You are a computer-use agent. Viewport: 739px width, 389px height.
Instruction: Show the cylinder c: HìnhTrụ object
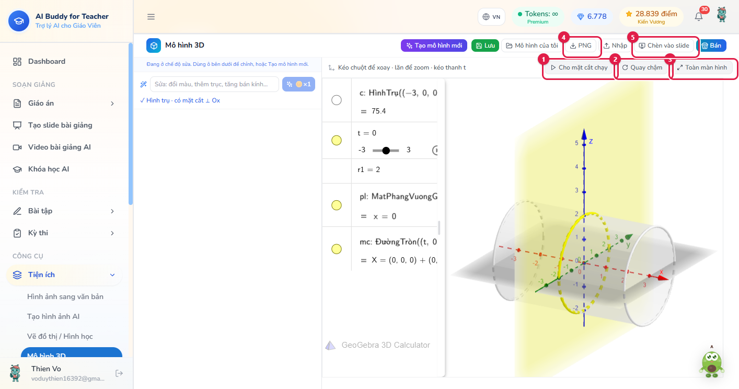click(x=337, y=100)
